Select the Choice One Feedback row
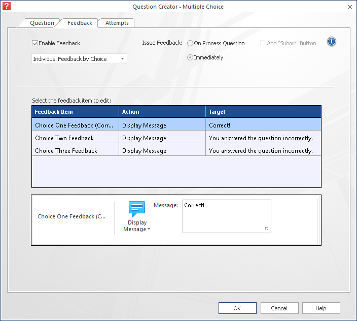This screenshot has height=321, width=357. (x=176, y=124)
